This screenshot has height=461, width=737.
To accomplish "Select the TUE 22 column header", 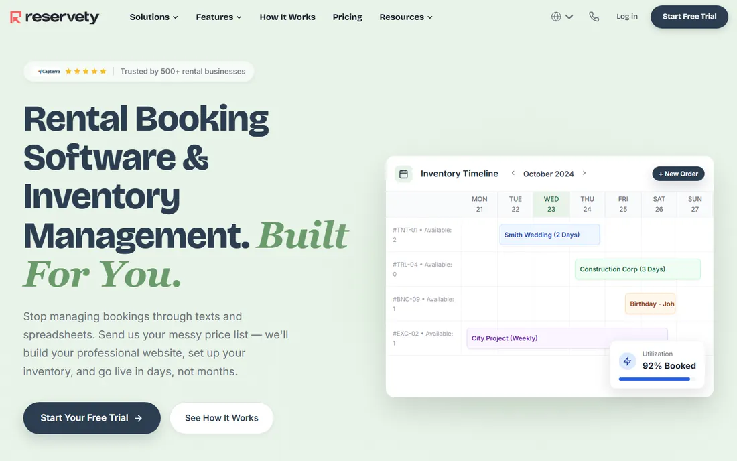I will 515,204.
